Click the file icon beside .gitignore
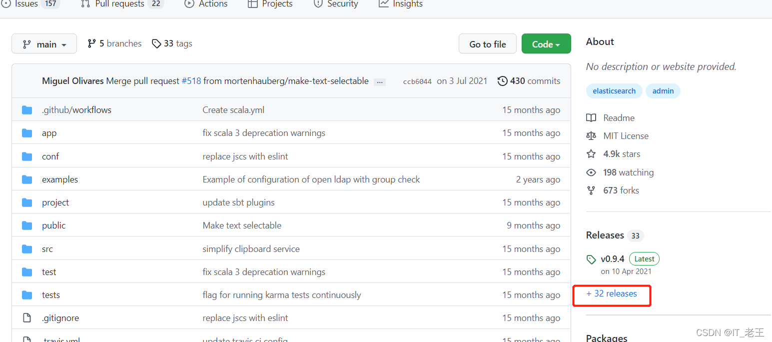Viewport: 772px width, 342px height. pyautogui.click(x=27, y=318)
